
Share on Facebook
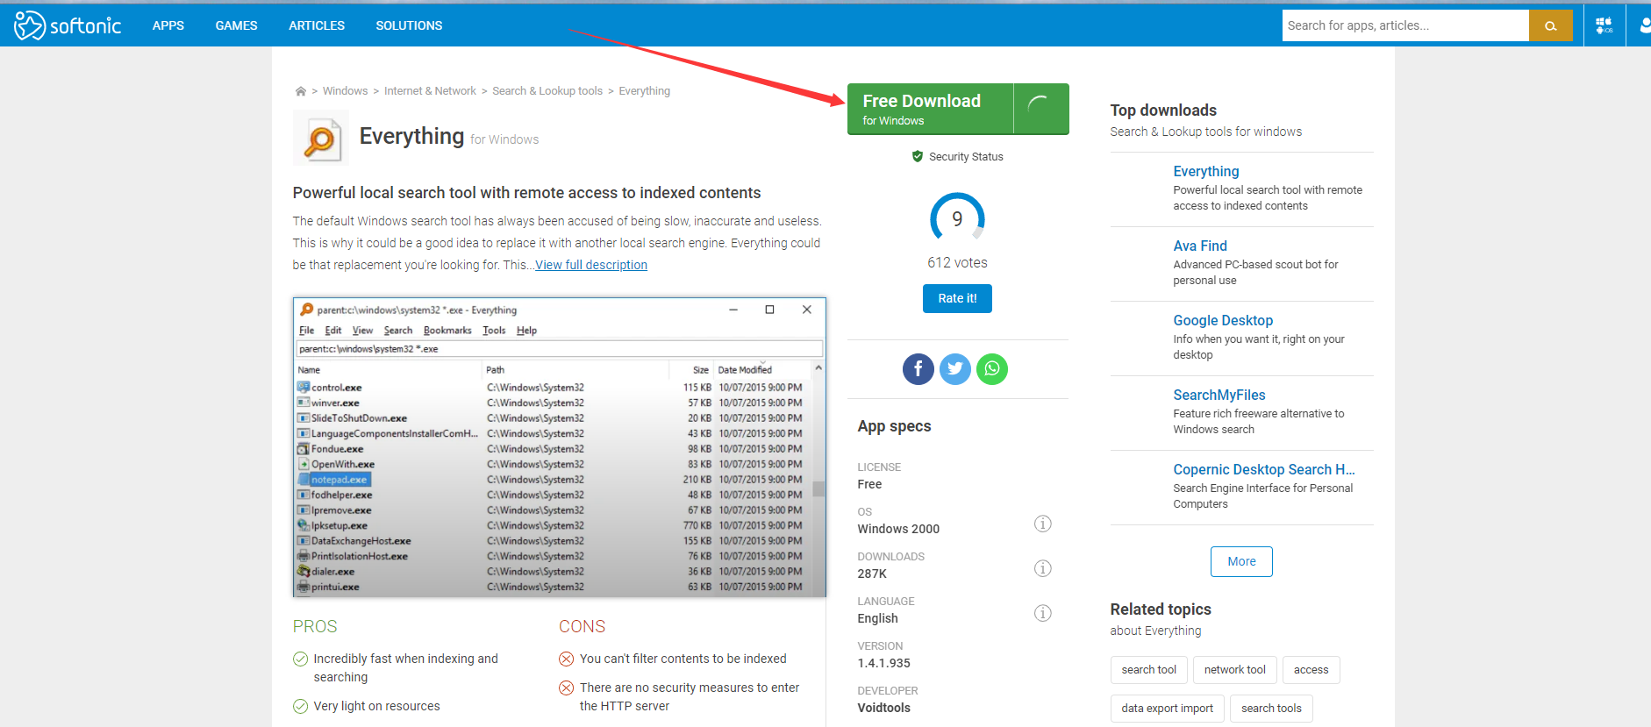[x=918, y=368]
